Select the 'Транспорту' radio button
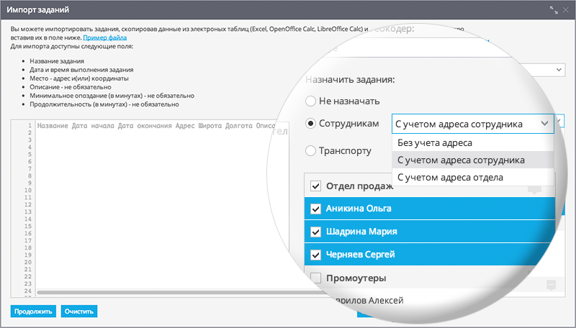The height and width of the screenshot is (328, 576). (311, 151)
